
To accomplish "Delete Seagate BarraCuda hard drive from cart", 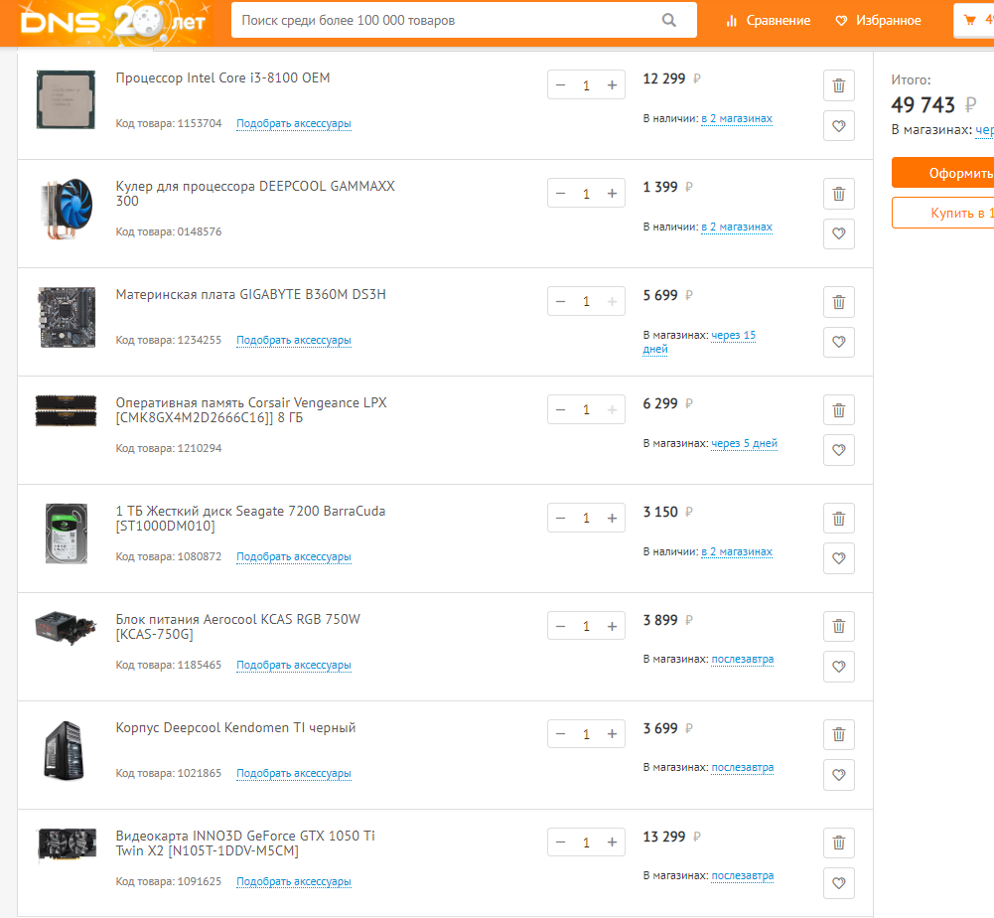I will point(839,519).
